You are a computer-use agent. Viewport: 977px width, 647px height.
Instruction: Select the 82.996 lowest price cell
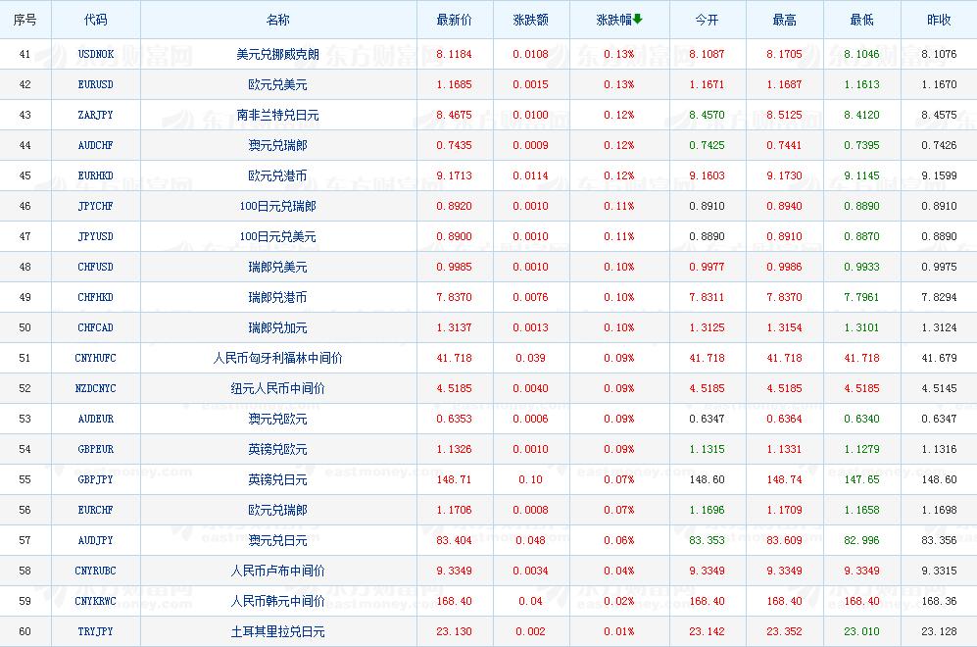point(861,540)
